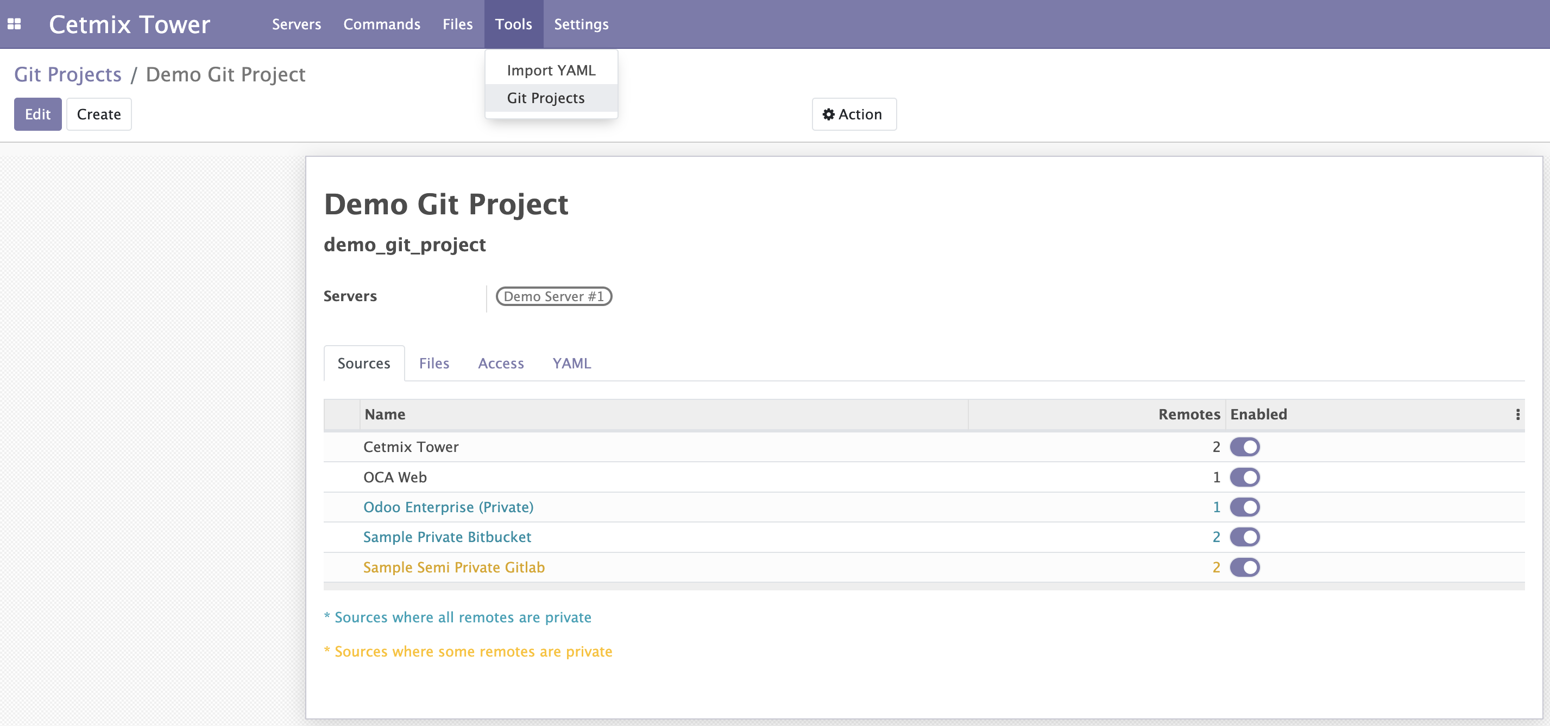Toggle Sample Semi Private Gitlab enabled switch

[x=1244, y=568]
